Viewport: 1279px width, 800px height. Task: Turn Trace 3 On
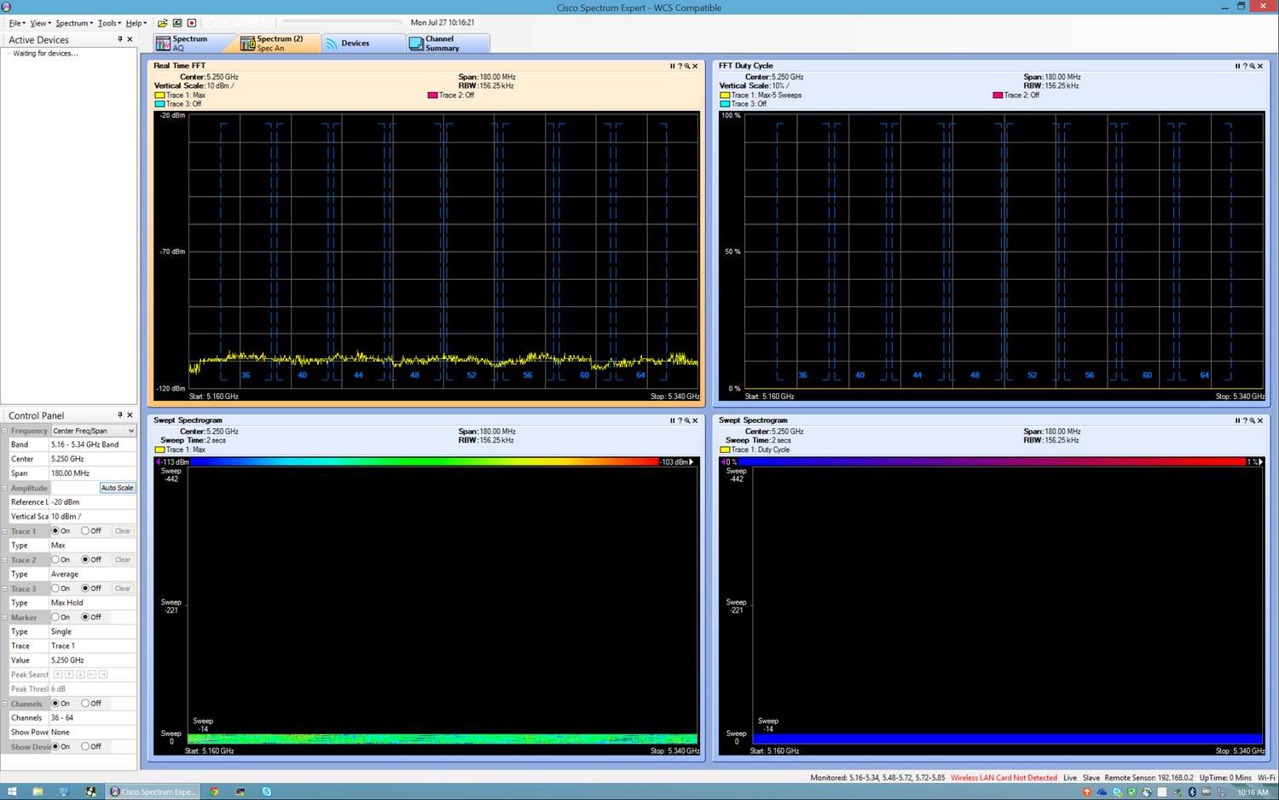pos(55,588)
